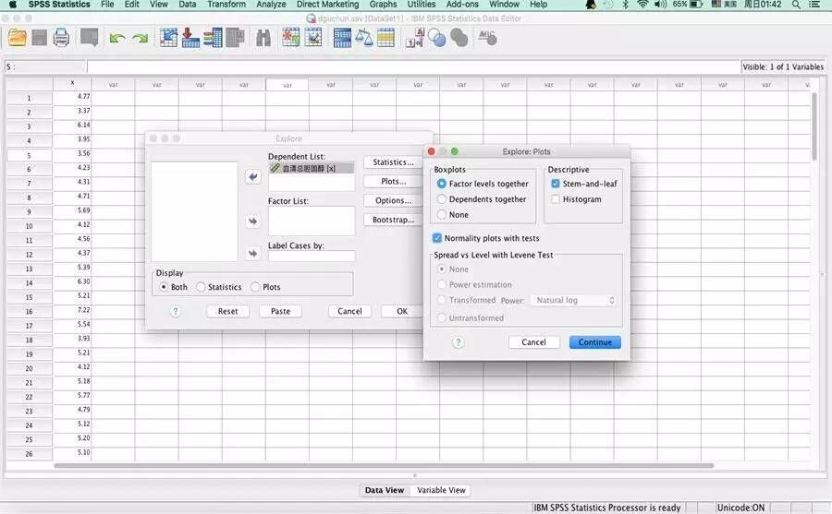Click Continue in Explore: Plots
The image size is (832, 514).
tap(594, 342)
